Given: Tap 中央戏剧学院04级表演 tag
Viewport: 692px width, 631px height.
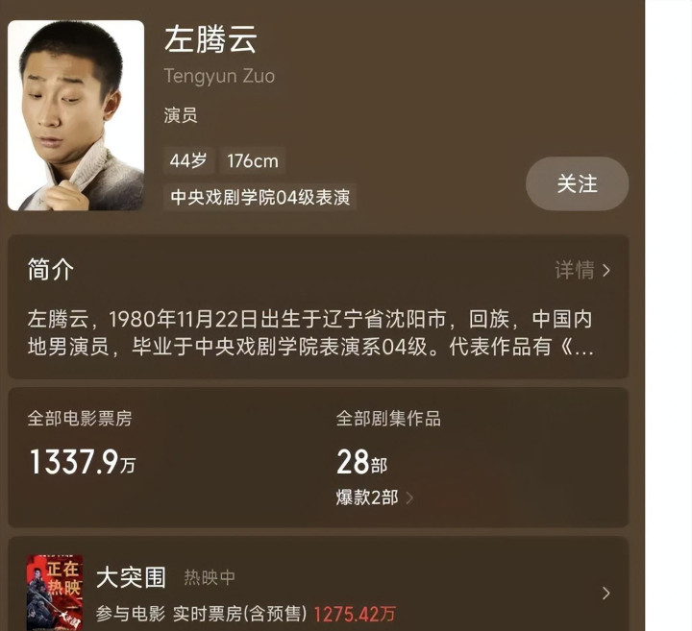Looking at the screenshot, I should point(259,197).
